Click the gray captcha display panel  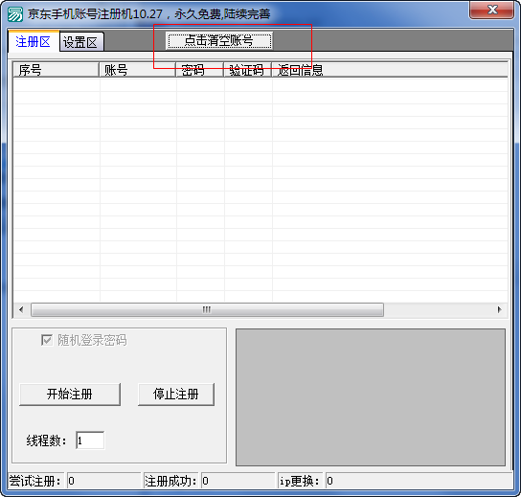coord(371,397)
